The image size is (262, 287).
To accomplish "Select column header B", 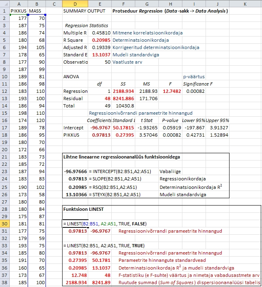I will point(37,4).
